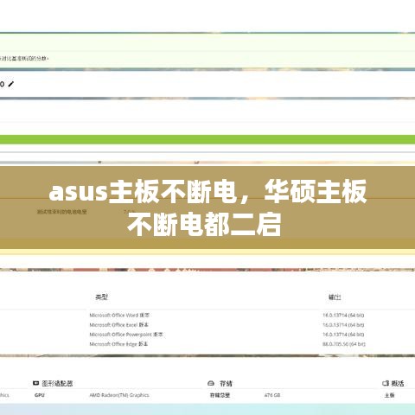Click the overview section icon at right
Viewport: 415px width, 415px height.
(x=386, y=383)
